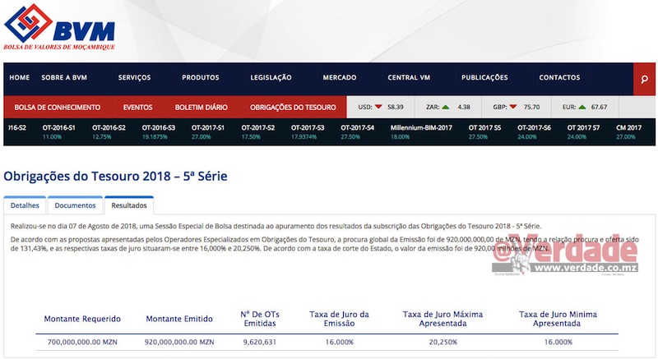Switch to the Detalhes tab

click(x=25, y=206)
